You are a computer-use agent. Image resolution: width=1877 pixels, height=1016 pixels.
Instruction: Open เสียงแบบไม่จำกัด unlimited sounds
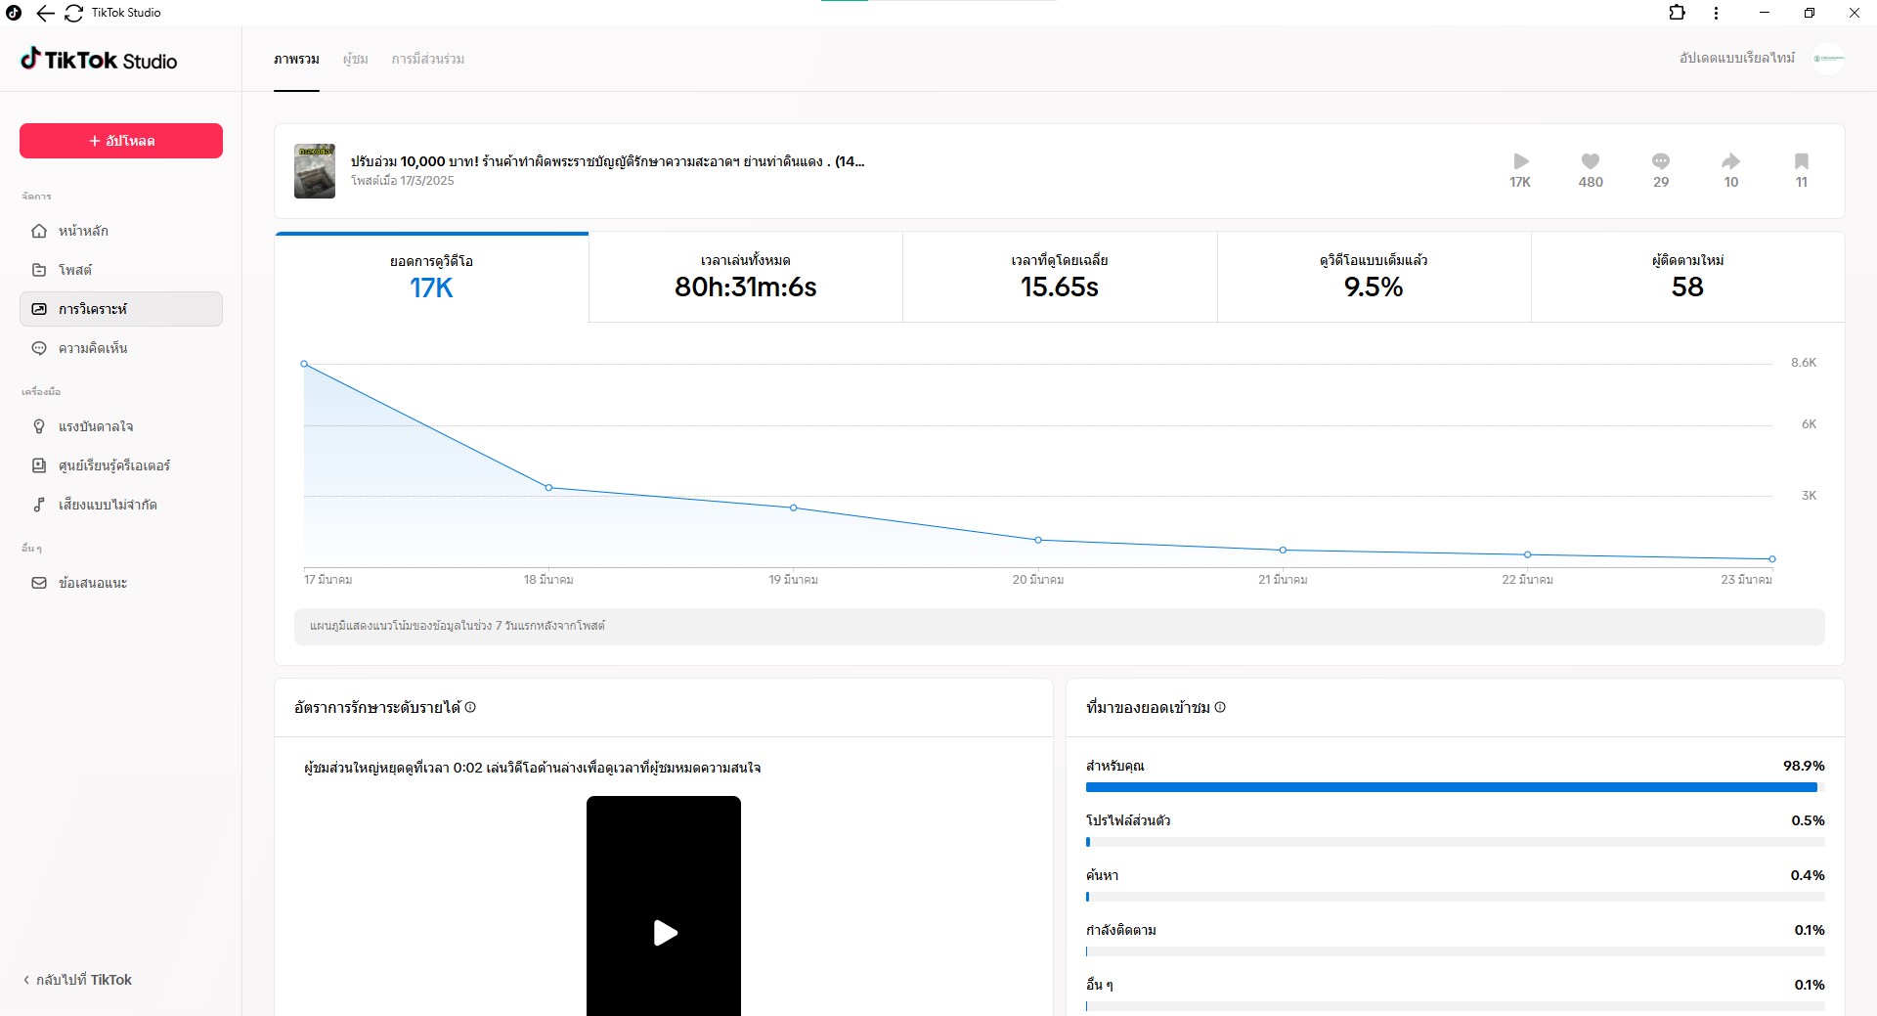tap(107, 505)
